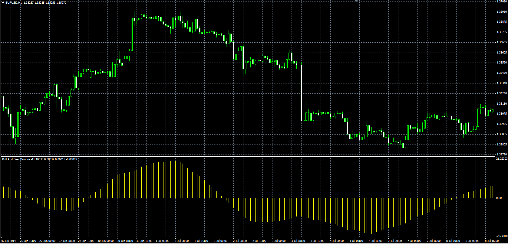
Task: Click the 1.35720 price label
Action: pos(502,155)
